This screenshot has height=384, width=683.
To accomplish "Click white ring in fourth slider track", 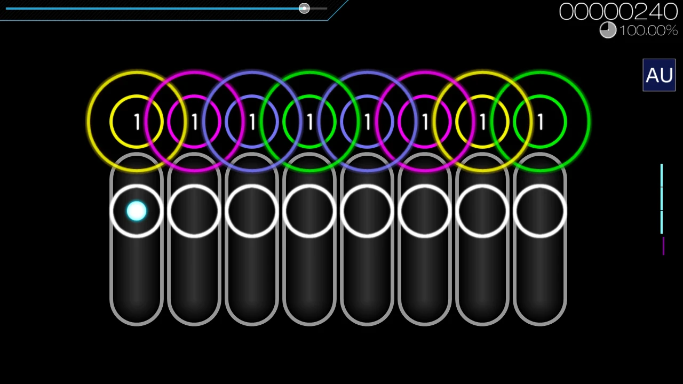I will [309, 211].
